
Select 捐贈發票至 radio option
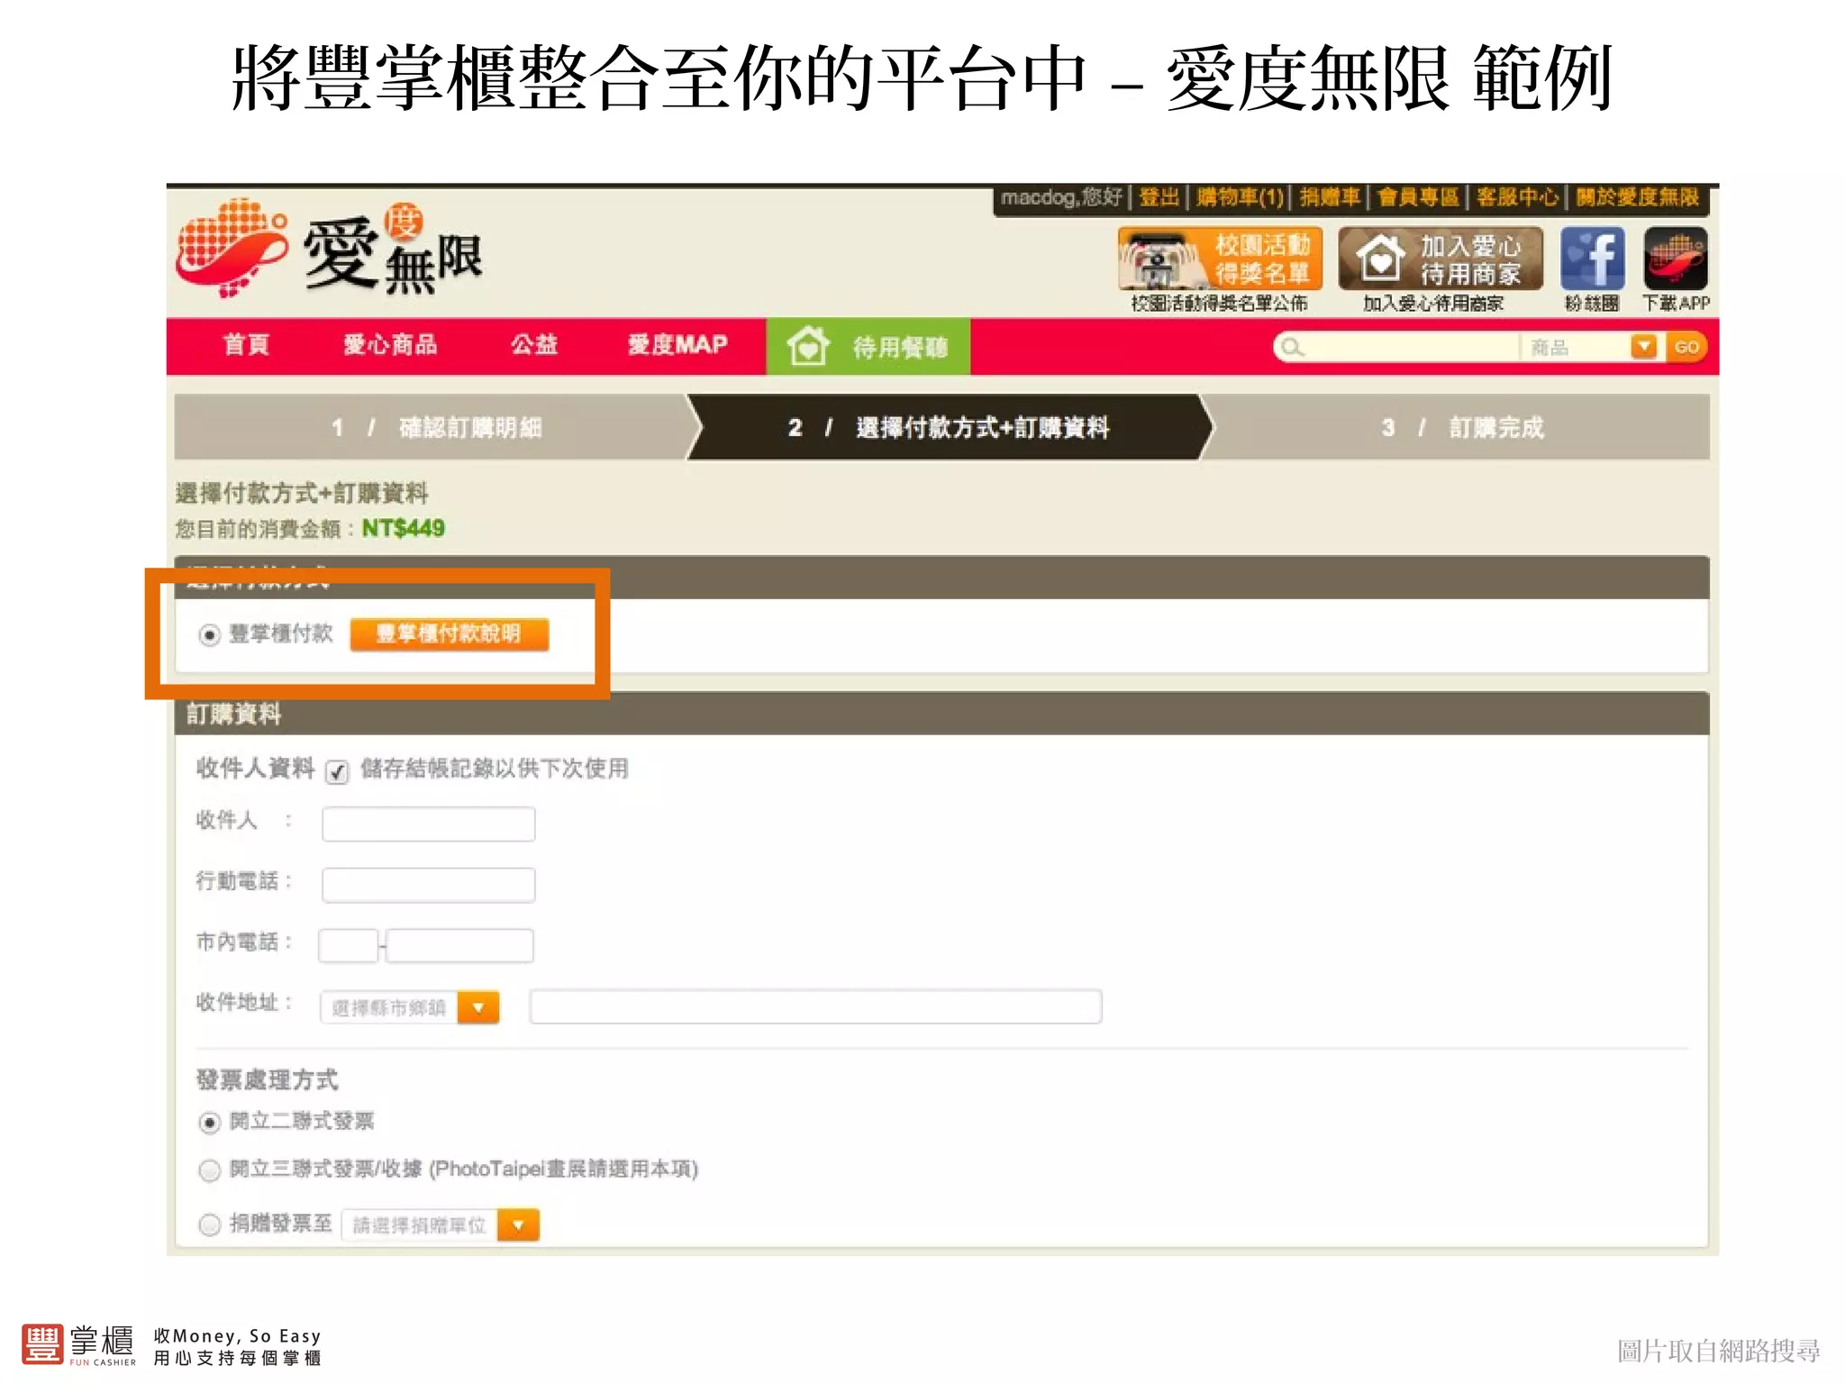coord(209,1225)
